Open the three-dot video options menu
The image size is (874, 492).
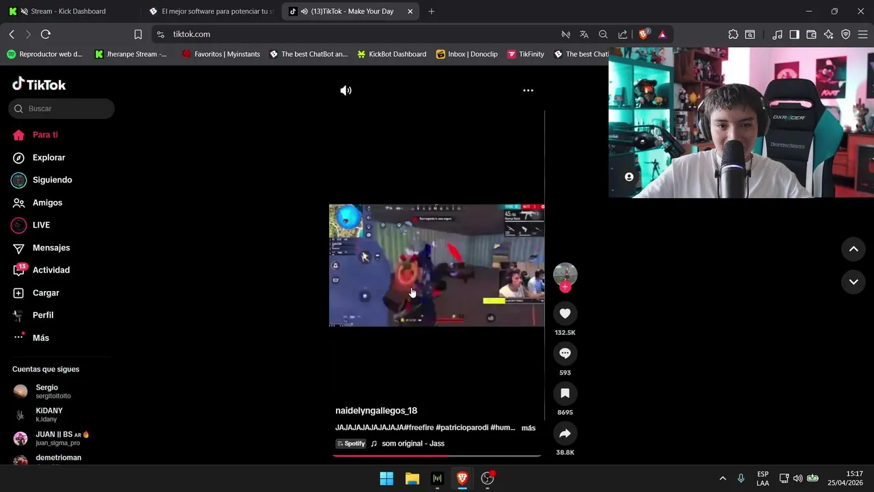[x=528, y=90]
